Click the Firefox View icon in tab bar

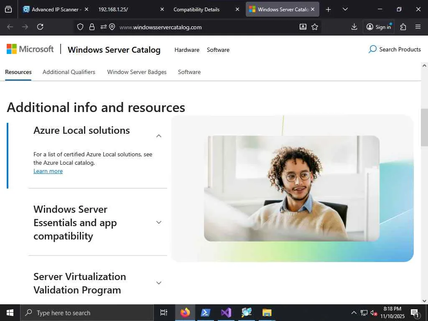coord(8,9)
